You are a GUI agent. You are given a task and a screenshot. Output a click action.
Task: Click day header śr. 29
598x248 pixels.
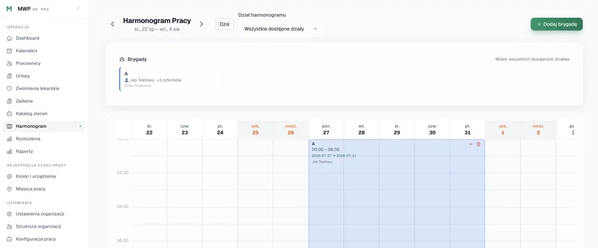click(x=397, y=130)
